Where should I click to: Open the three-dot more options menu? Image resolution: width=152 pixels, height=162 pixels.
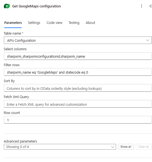click(142, 6)
